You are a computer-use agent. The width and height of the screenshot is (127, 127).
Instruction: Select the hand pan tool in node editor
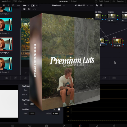(x=101, y=5)
